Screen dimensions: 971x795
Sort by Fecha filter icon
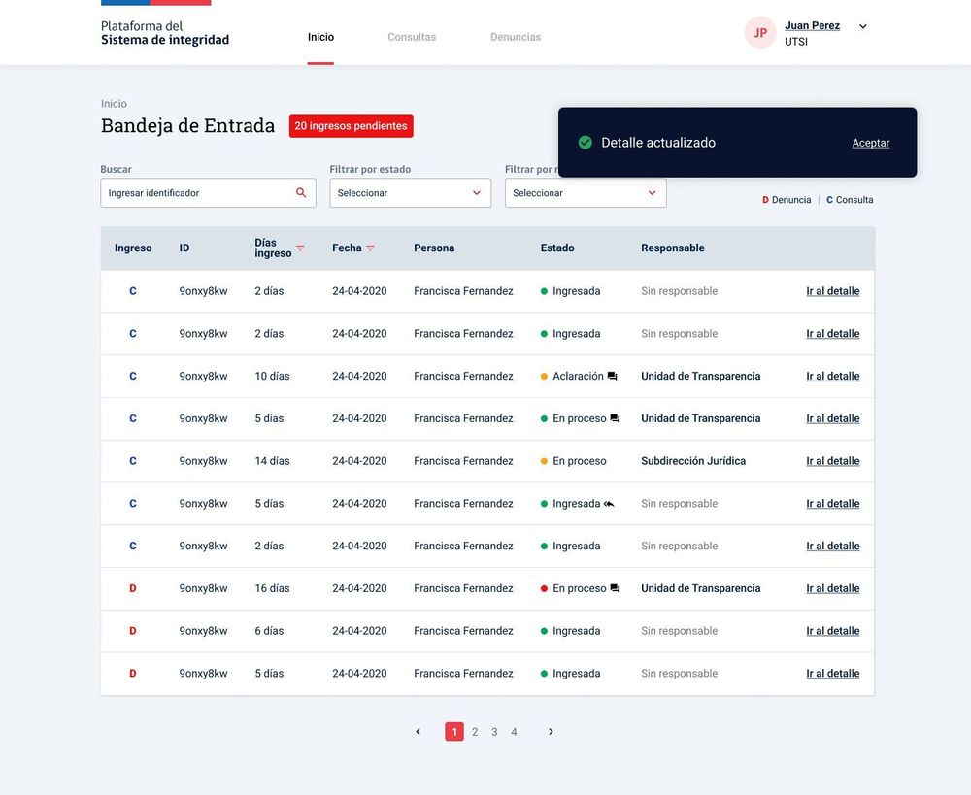pos(370,248)
